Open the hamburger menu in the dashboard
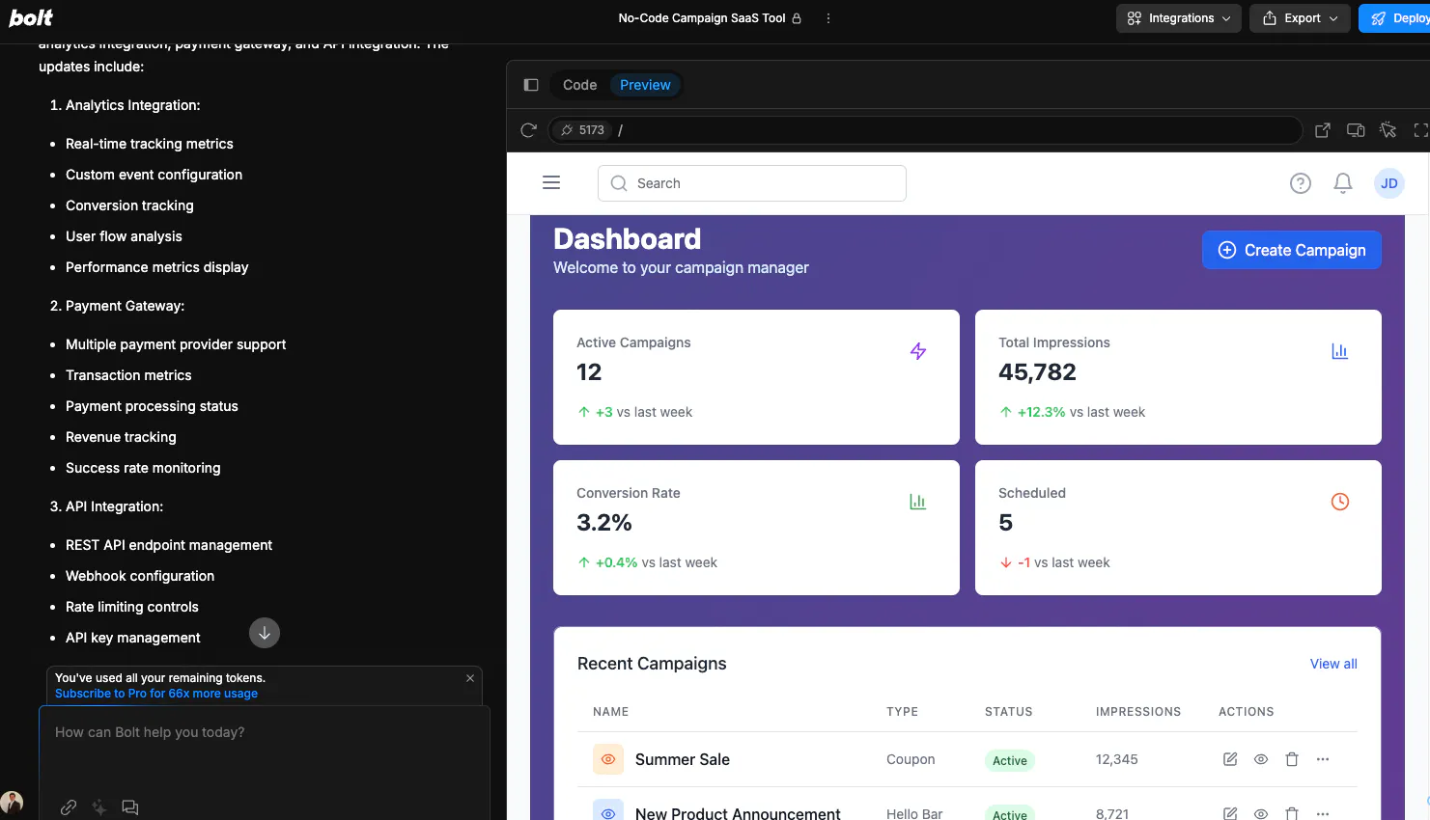The height and width of the screenshot is (820, 1430). (551, 183)
